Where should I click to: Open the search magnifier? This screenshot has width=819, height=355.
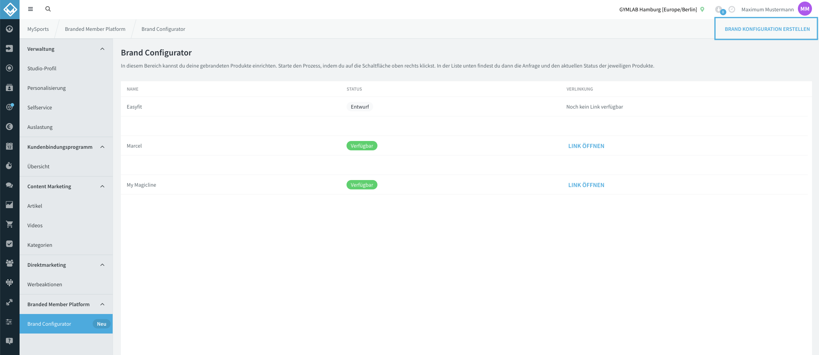point(48,9)
